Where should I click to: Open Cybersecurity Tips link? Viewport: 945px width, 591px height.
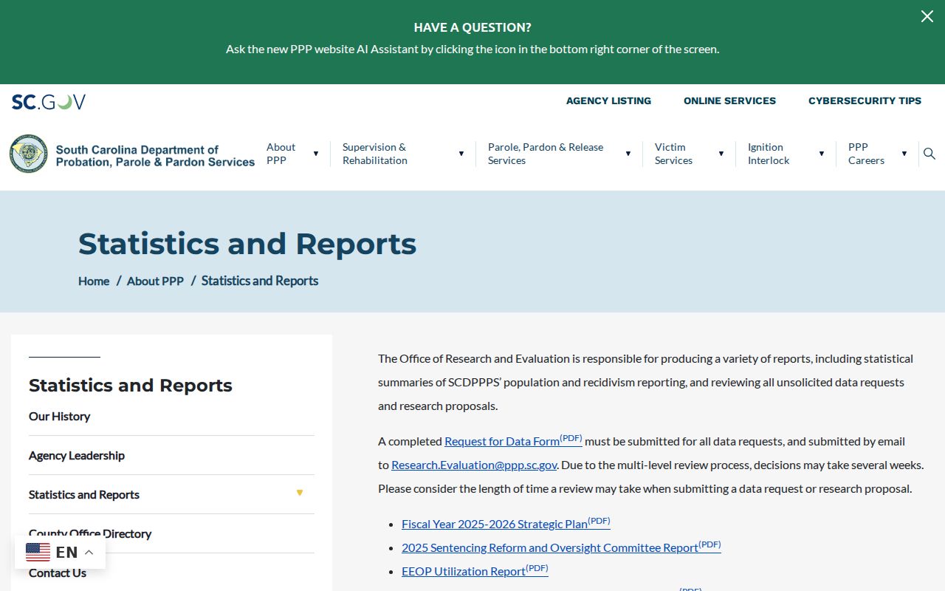pyautogui.click(x=865, y=101)
